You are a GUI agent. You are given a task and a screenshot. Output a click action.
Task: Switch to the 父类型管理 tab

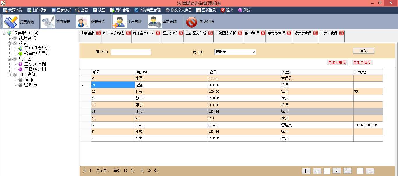tap(303, 33)
